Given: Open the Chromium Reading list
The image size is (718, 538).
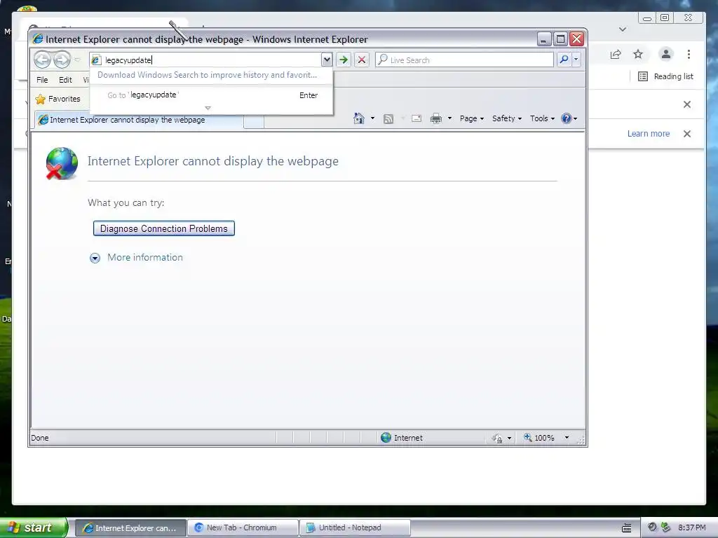Looking at the screenshot, I should click(x=666, y=76).
